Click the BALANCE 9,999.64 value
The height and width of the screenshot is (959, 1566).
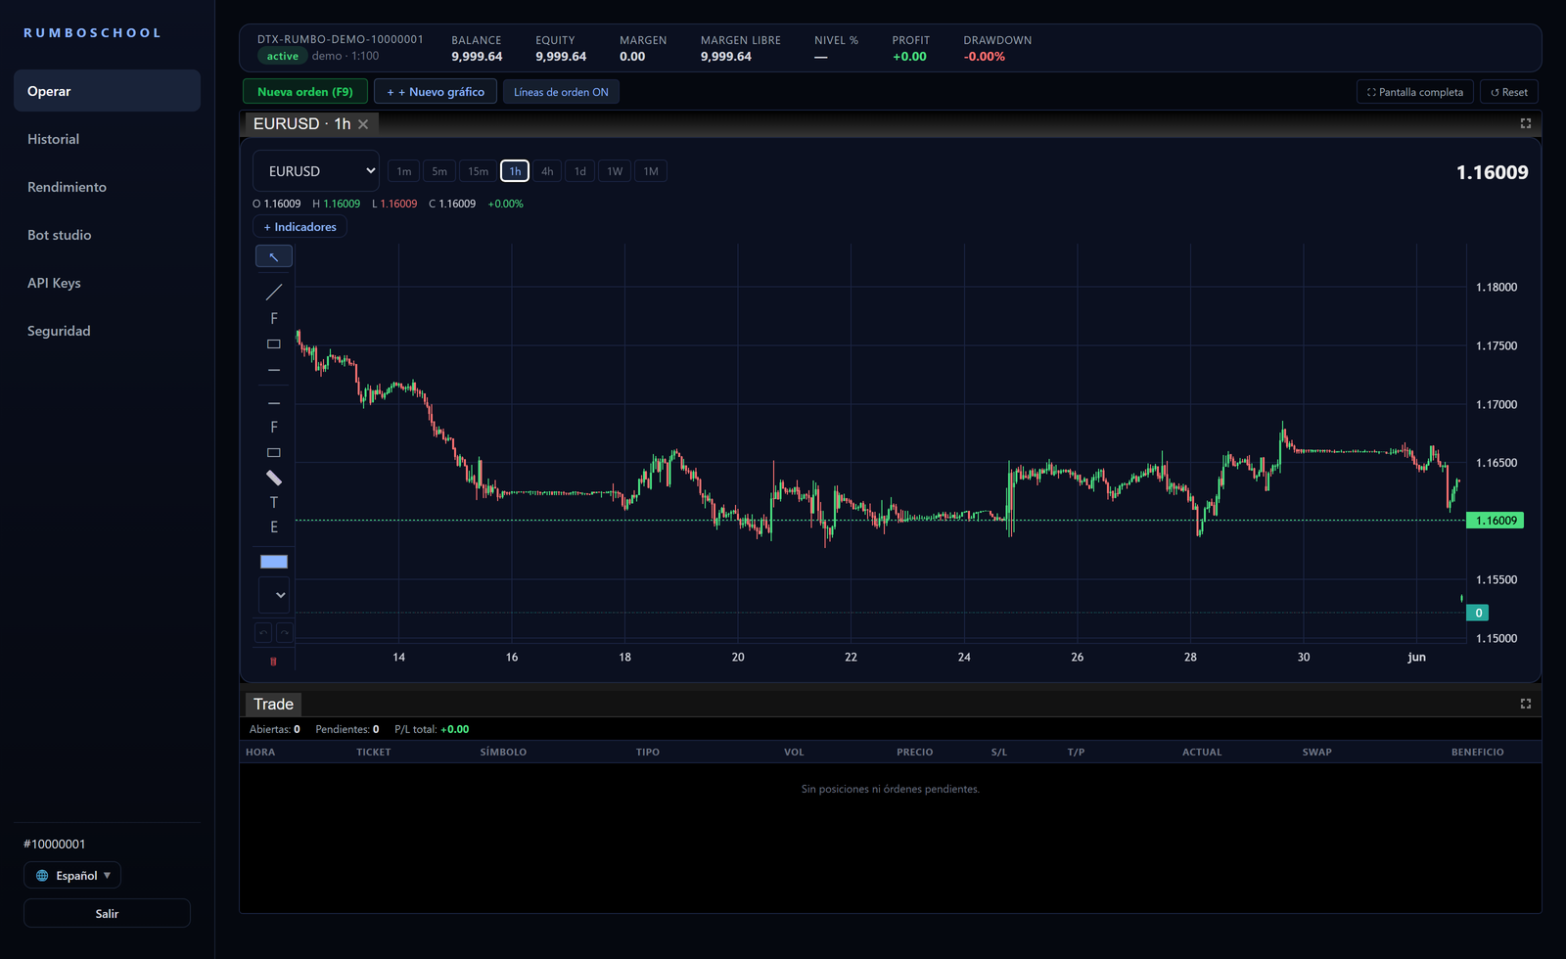click(477, 57)
